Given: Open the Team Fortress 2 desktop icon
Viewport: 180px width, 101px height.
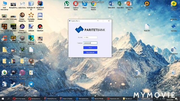Looking at the screenshot, I should (x=4, y=28).
